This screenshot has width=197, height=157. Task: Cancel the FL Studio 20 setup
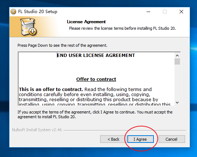tap(172, 139)
